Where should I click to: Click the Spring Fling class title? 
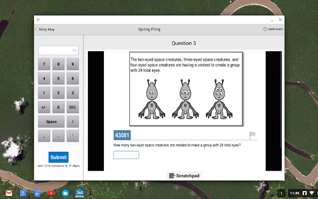[x=149, y=29]
